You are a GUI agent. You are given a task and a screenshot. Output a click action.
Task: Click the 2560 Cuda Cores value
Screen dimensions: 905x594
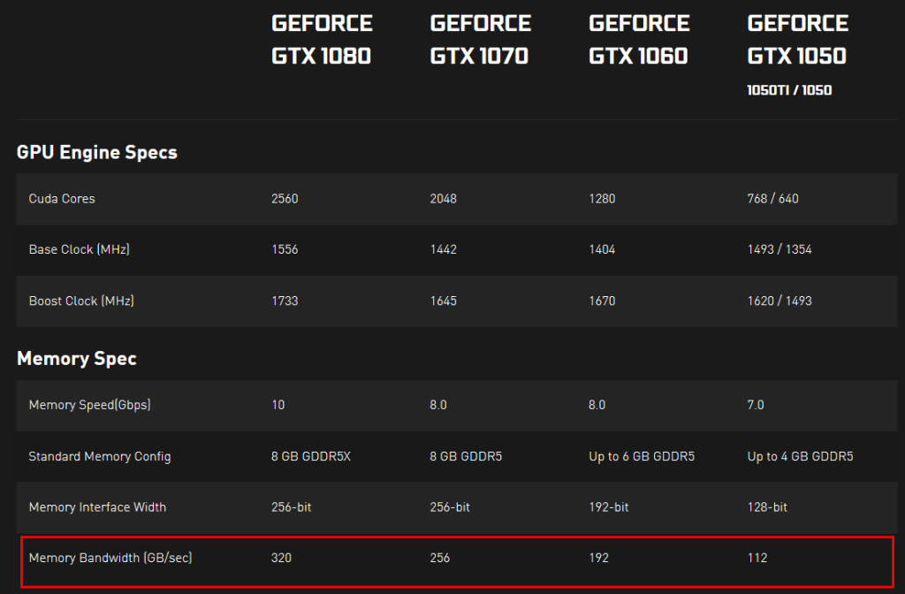tap(285, 199)
